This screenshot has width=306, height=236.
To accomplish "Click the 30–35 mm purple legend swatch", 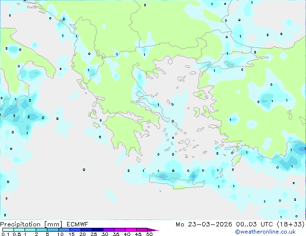I will click(x=108, y=230).
